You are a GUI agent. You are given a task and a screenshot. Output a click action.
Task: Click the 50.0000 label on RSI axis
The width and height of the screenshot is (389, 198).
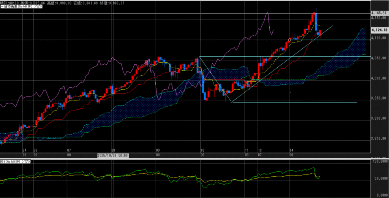click(x=380, y=178)
